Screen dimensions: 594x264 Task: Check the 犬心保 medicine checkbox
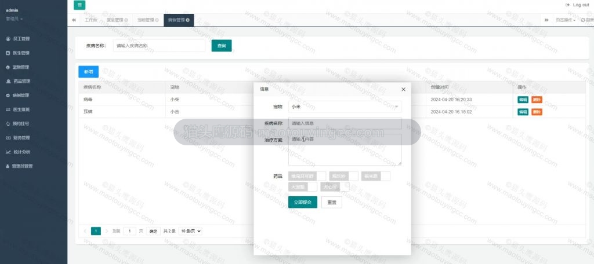click(x=335, y=187)
